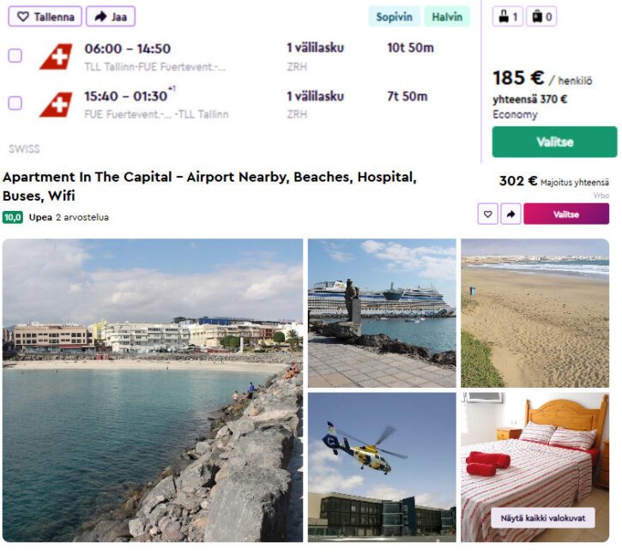The image size is (622, 555).
Task: Click the SWISS logo on the outbound flight
Action: [56, 57]
